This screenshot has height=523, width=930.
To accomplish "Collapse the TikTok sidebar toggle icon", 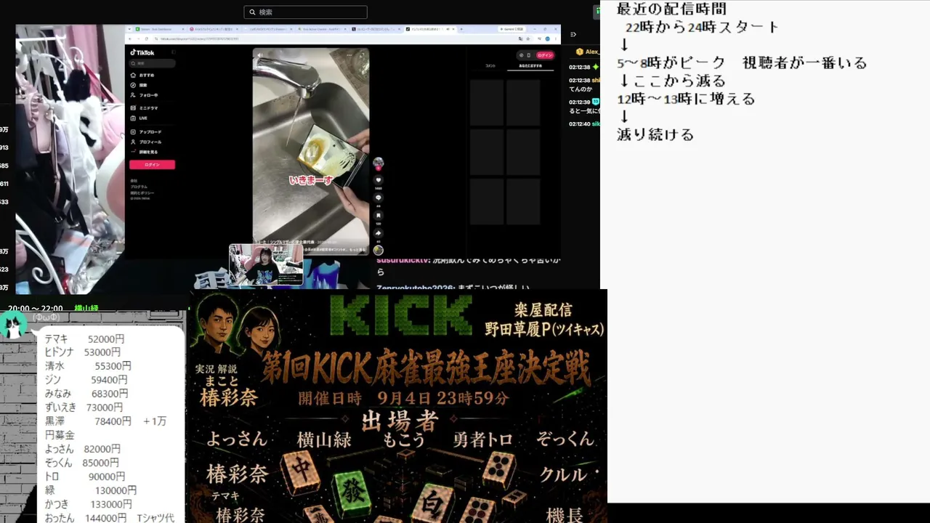I will pyautogui.click(x=172, y=52).
